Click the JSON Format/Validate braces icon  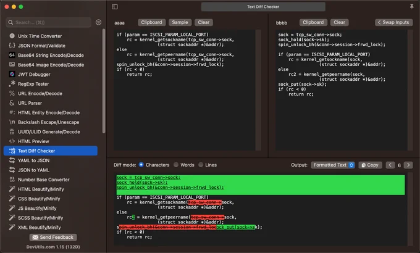tap(12, 46)
